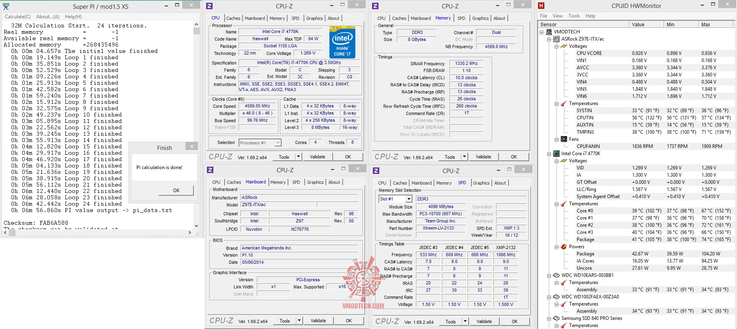The height and width of the screenshot is (329, 737).
Task: Click OK in the CPU-Z Memory window
Action: (x=514, y=157)
